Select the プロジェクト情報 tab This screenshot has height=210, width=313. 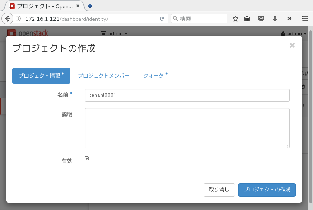click(41, 76)
